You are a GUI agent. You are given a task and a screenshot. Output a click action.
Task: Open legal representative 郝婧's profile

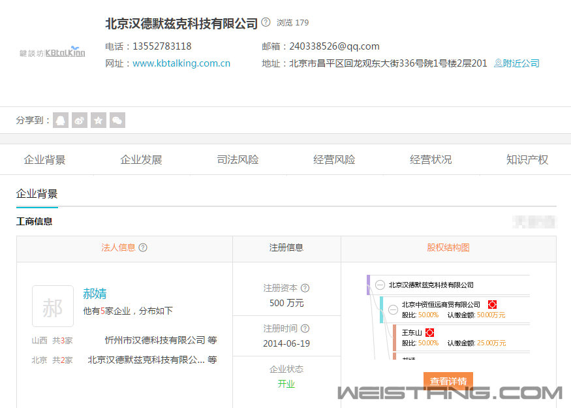click(95, 294)
